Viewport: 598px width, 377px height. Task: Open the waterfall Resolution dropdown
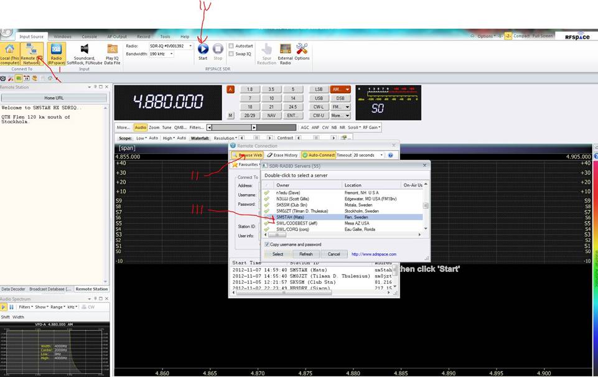tap(225, 138)
